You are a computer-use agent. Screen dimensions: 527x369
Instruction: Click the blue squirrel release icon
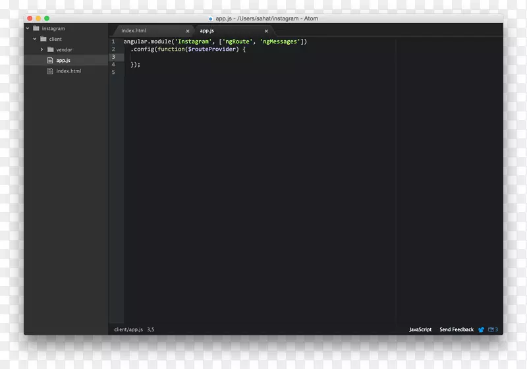(x=482, y=329)
